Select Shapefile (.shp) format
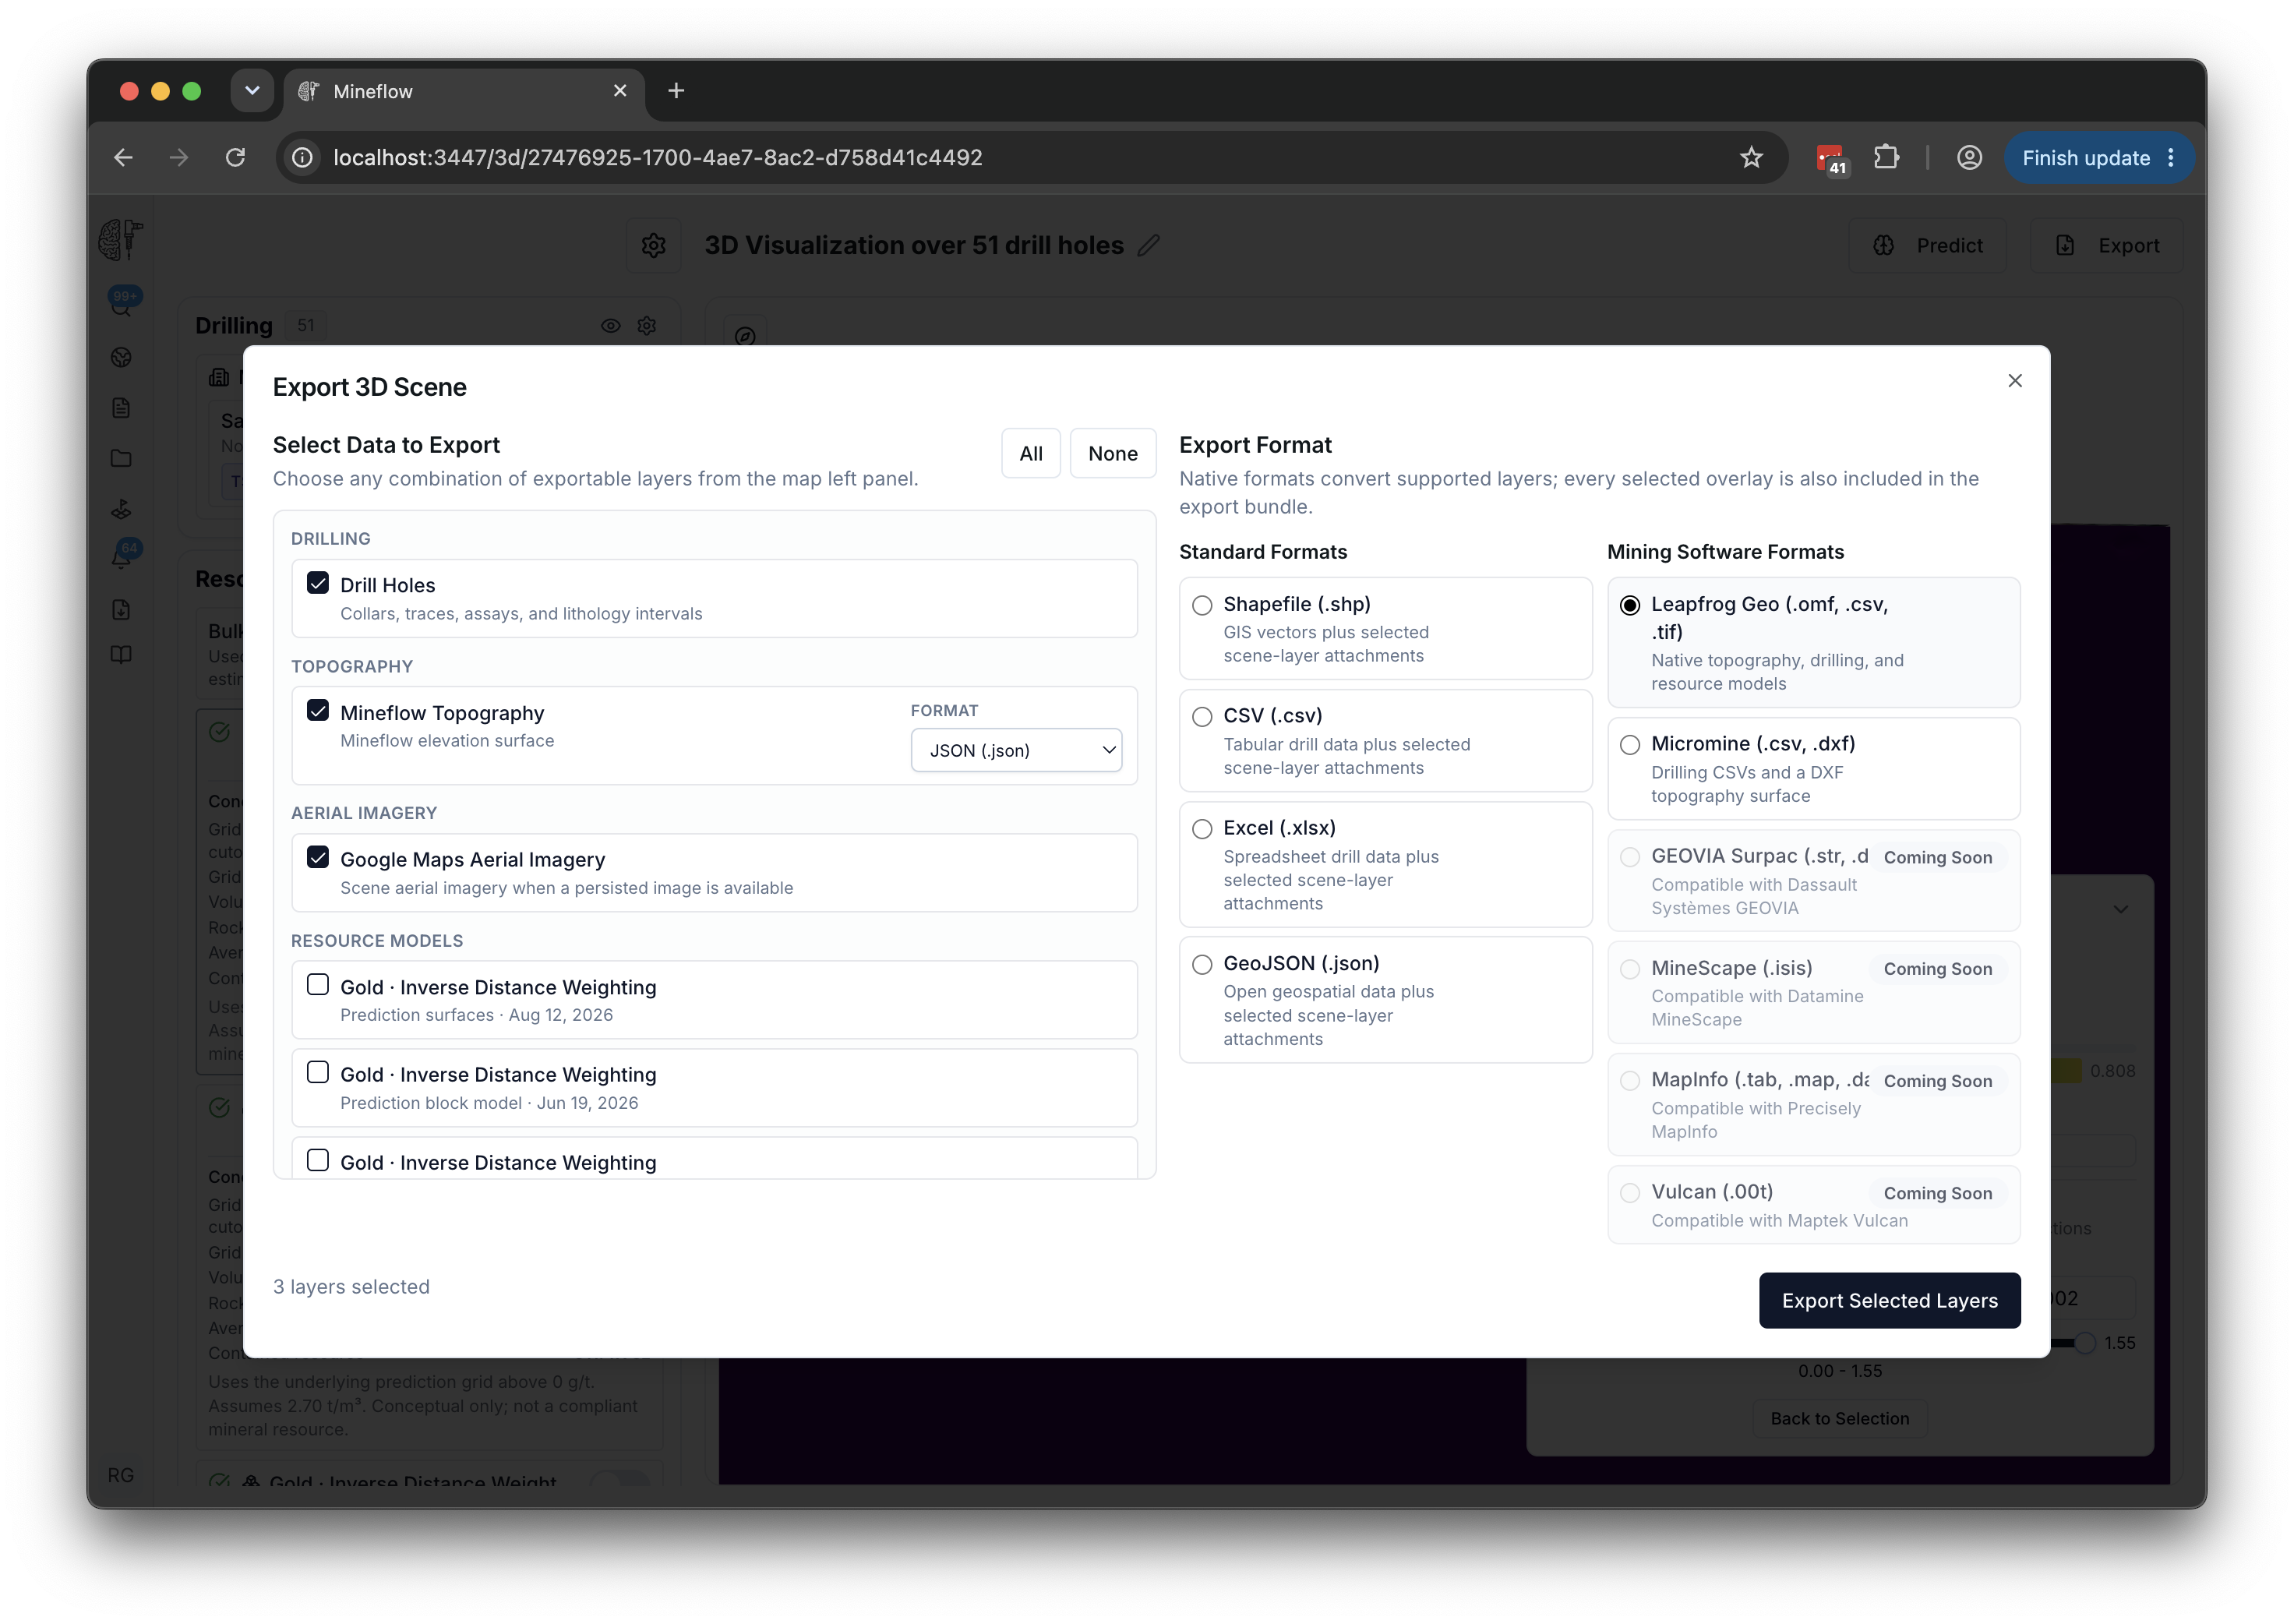 tap(1202, 605)
